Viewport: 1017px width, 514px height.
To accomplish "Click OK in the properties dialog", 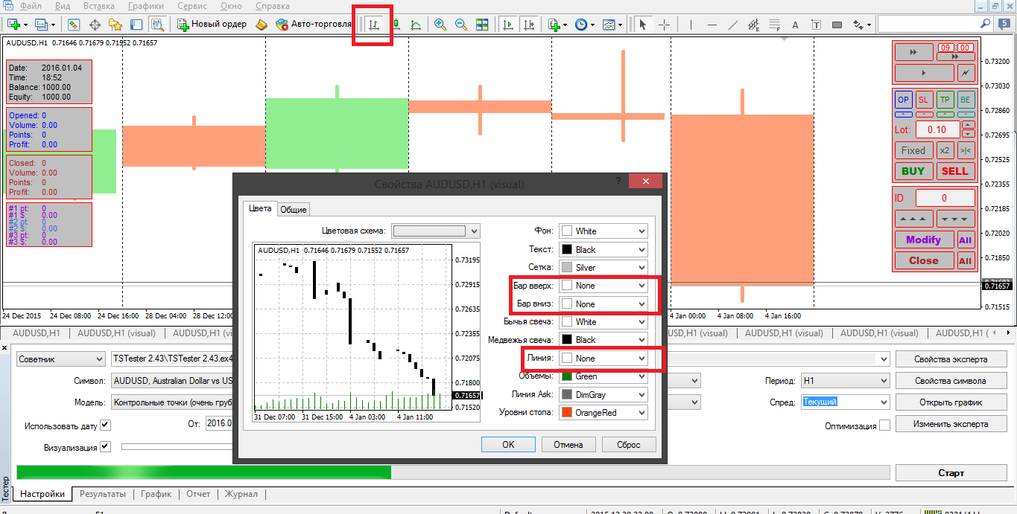I will pyautogui.click(x=508, y=444).
